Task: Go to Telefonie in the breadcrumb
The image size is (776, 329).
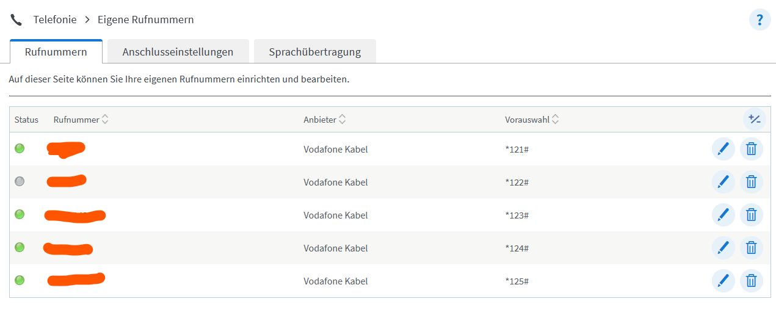Action: [55, 20]
